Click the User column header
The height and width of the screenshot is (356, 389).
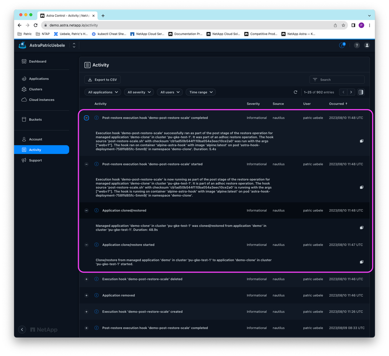point(306,104)
